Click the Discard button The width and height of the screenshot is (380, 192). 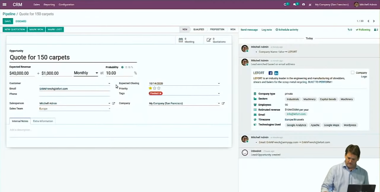tap(21, 21)
